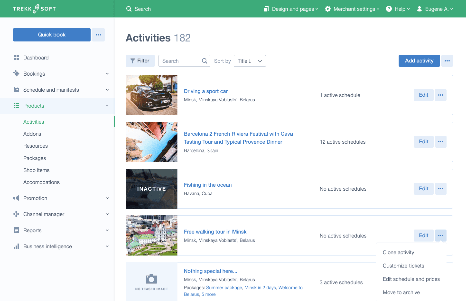Open more options next to Quick book

click(98, 35)
